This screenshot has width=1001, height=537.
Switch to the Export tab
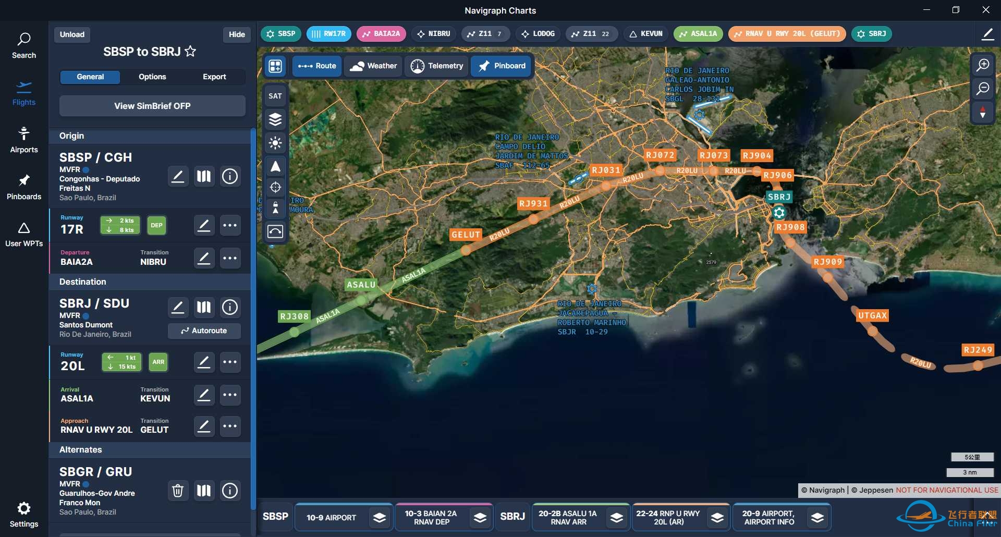click(x=214, y=77)
